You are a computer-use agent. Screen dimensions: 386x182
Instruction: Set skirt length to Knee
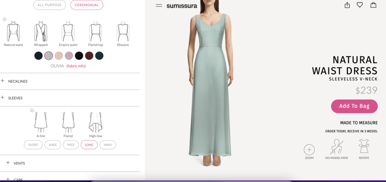click(x=53, y=145)
